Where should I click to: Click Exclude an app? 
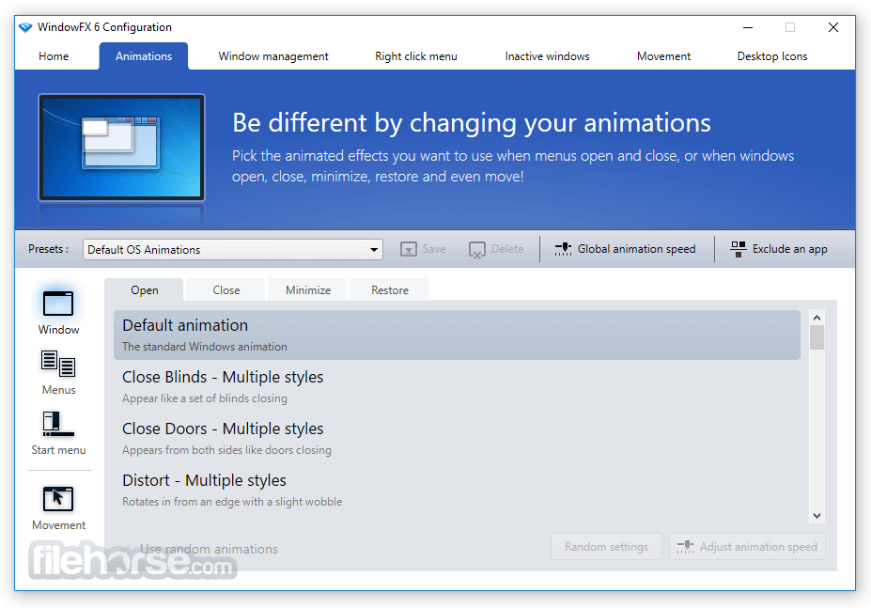pos(779,249)
